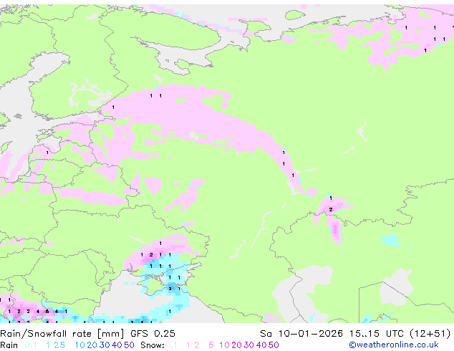
Task: Click the 'Rain' legend label
Action: (9, 345)
